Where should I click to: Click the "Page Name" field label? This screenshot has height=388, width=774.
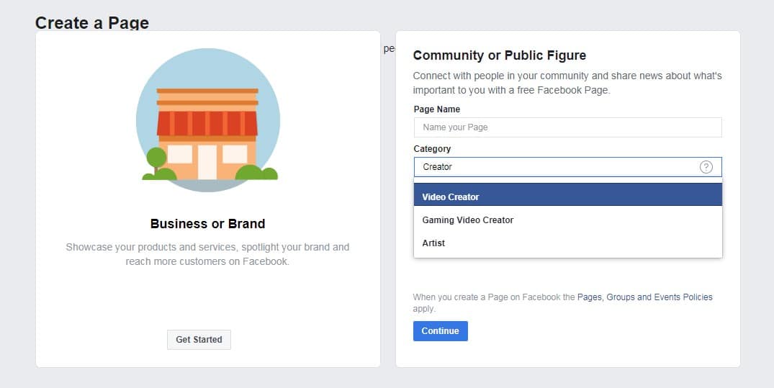click(436, 109)
